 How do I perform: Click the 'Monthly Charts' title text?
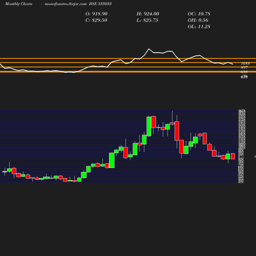click(18, 4)
